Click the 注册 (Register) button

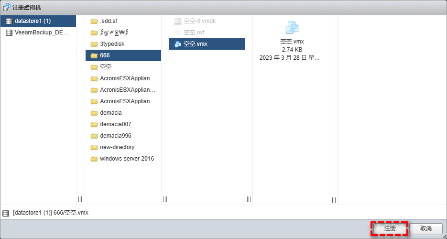tap(389, 228)
